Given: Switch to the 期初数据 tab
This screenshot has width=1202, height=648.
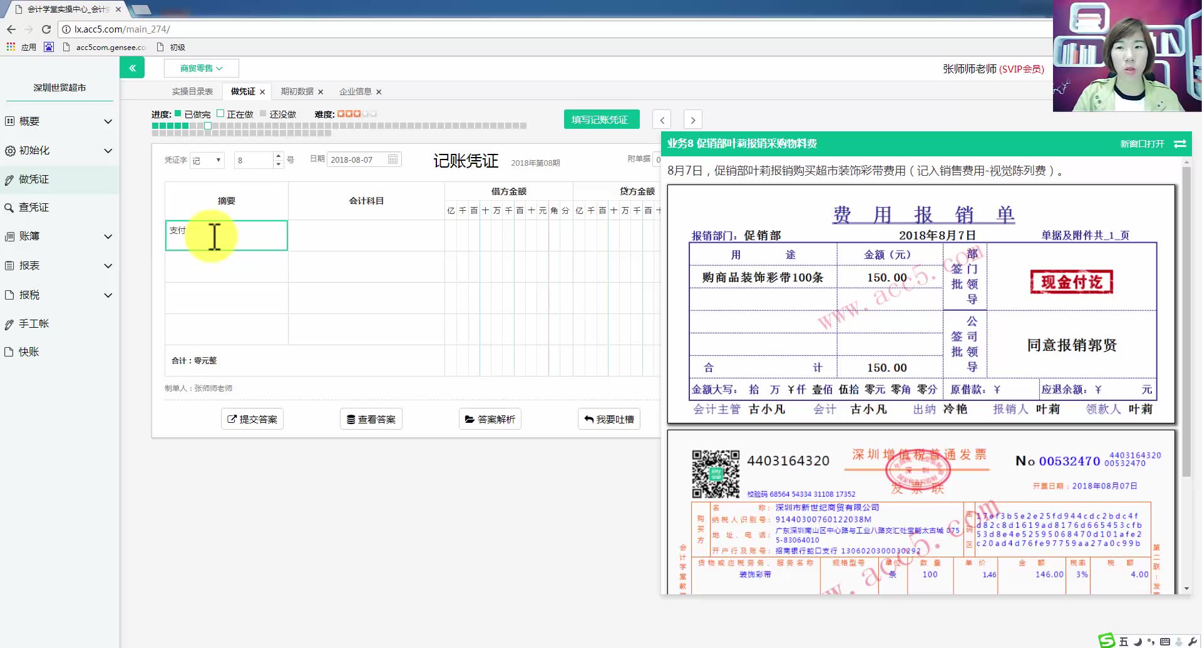Looking at the screenshot, I should point(297,91).
